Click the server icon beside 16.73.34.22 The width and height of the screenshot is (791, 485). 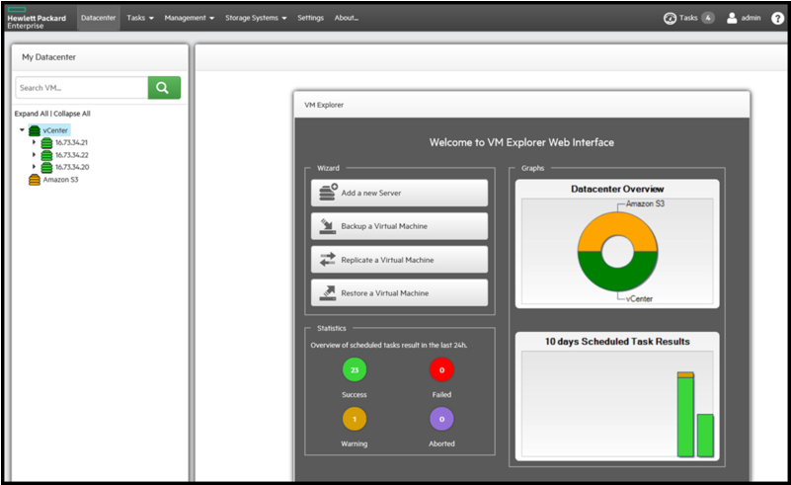46,155
